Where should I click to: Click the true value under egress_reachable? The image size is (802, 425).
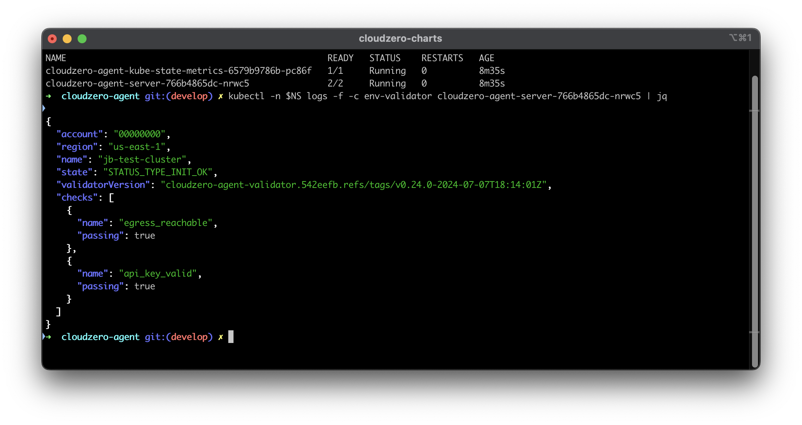click(145, 236)
